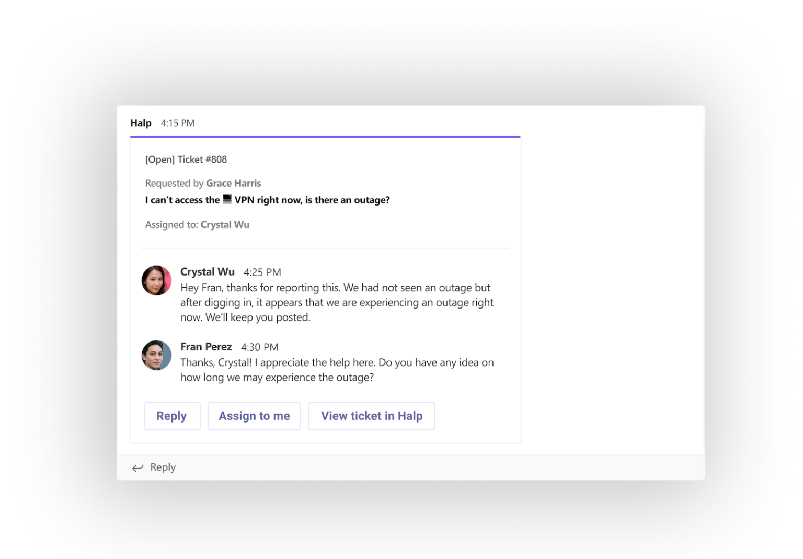
Task: Click the 4:25 PM timestamp on Crystal's message
Action: [x=262, y=272]
